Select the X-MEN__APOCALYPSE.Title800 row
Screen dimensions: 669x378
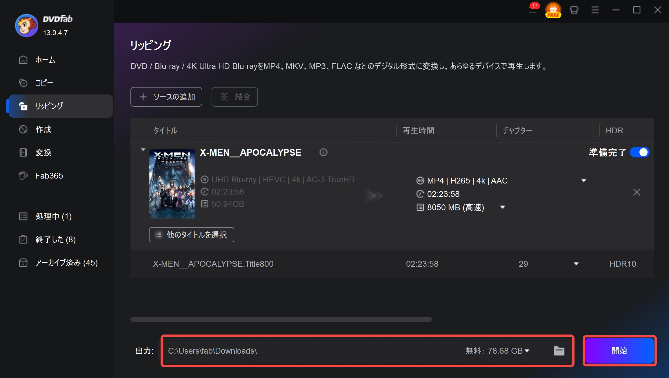point(392,264)
